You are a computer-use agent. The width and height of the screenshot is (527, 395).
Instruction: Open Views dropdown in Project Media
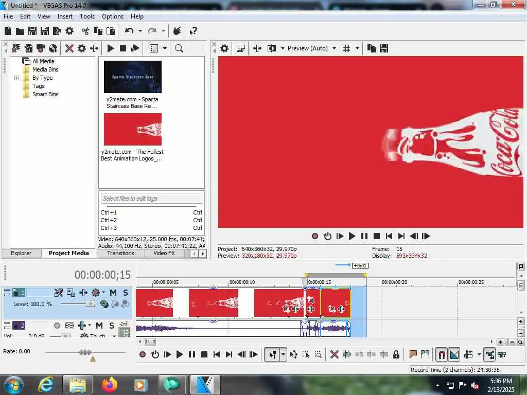tap(165, 48)
